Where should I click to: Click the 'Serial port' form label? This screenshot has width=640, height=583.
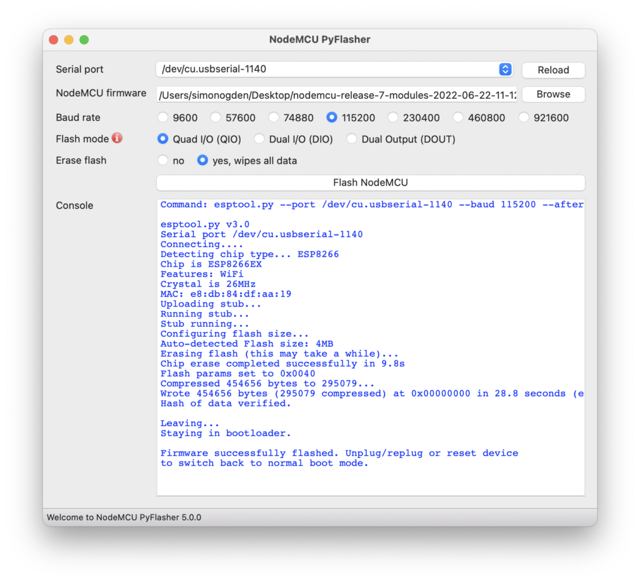79,69
